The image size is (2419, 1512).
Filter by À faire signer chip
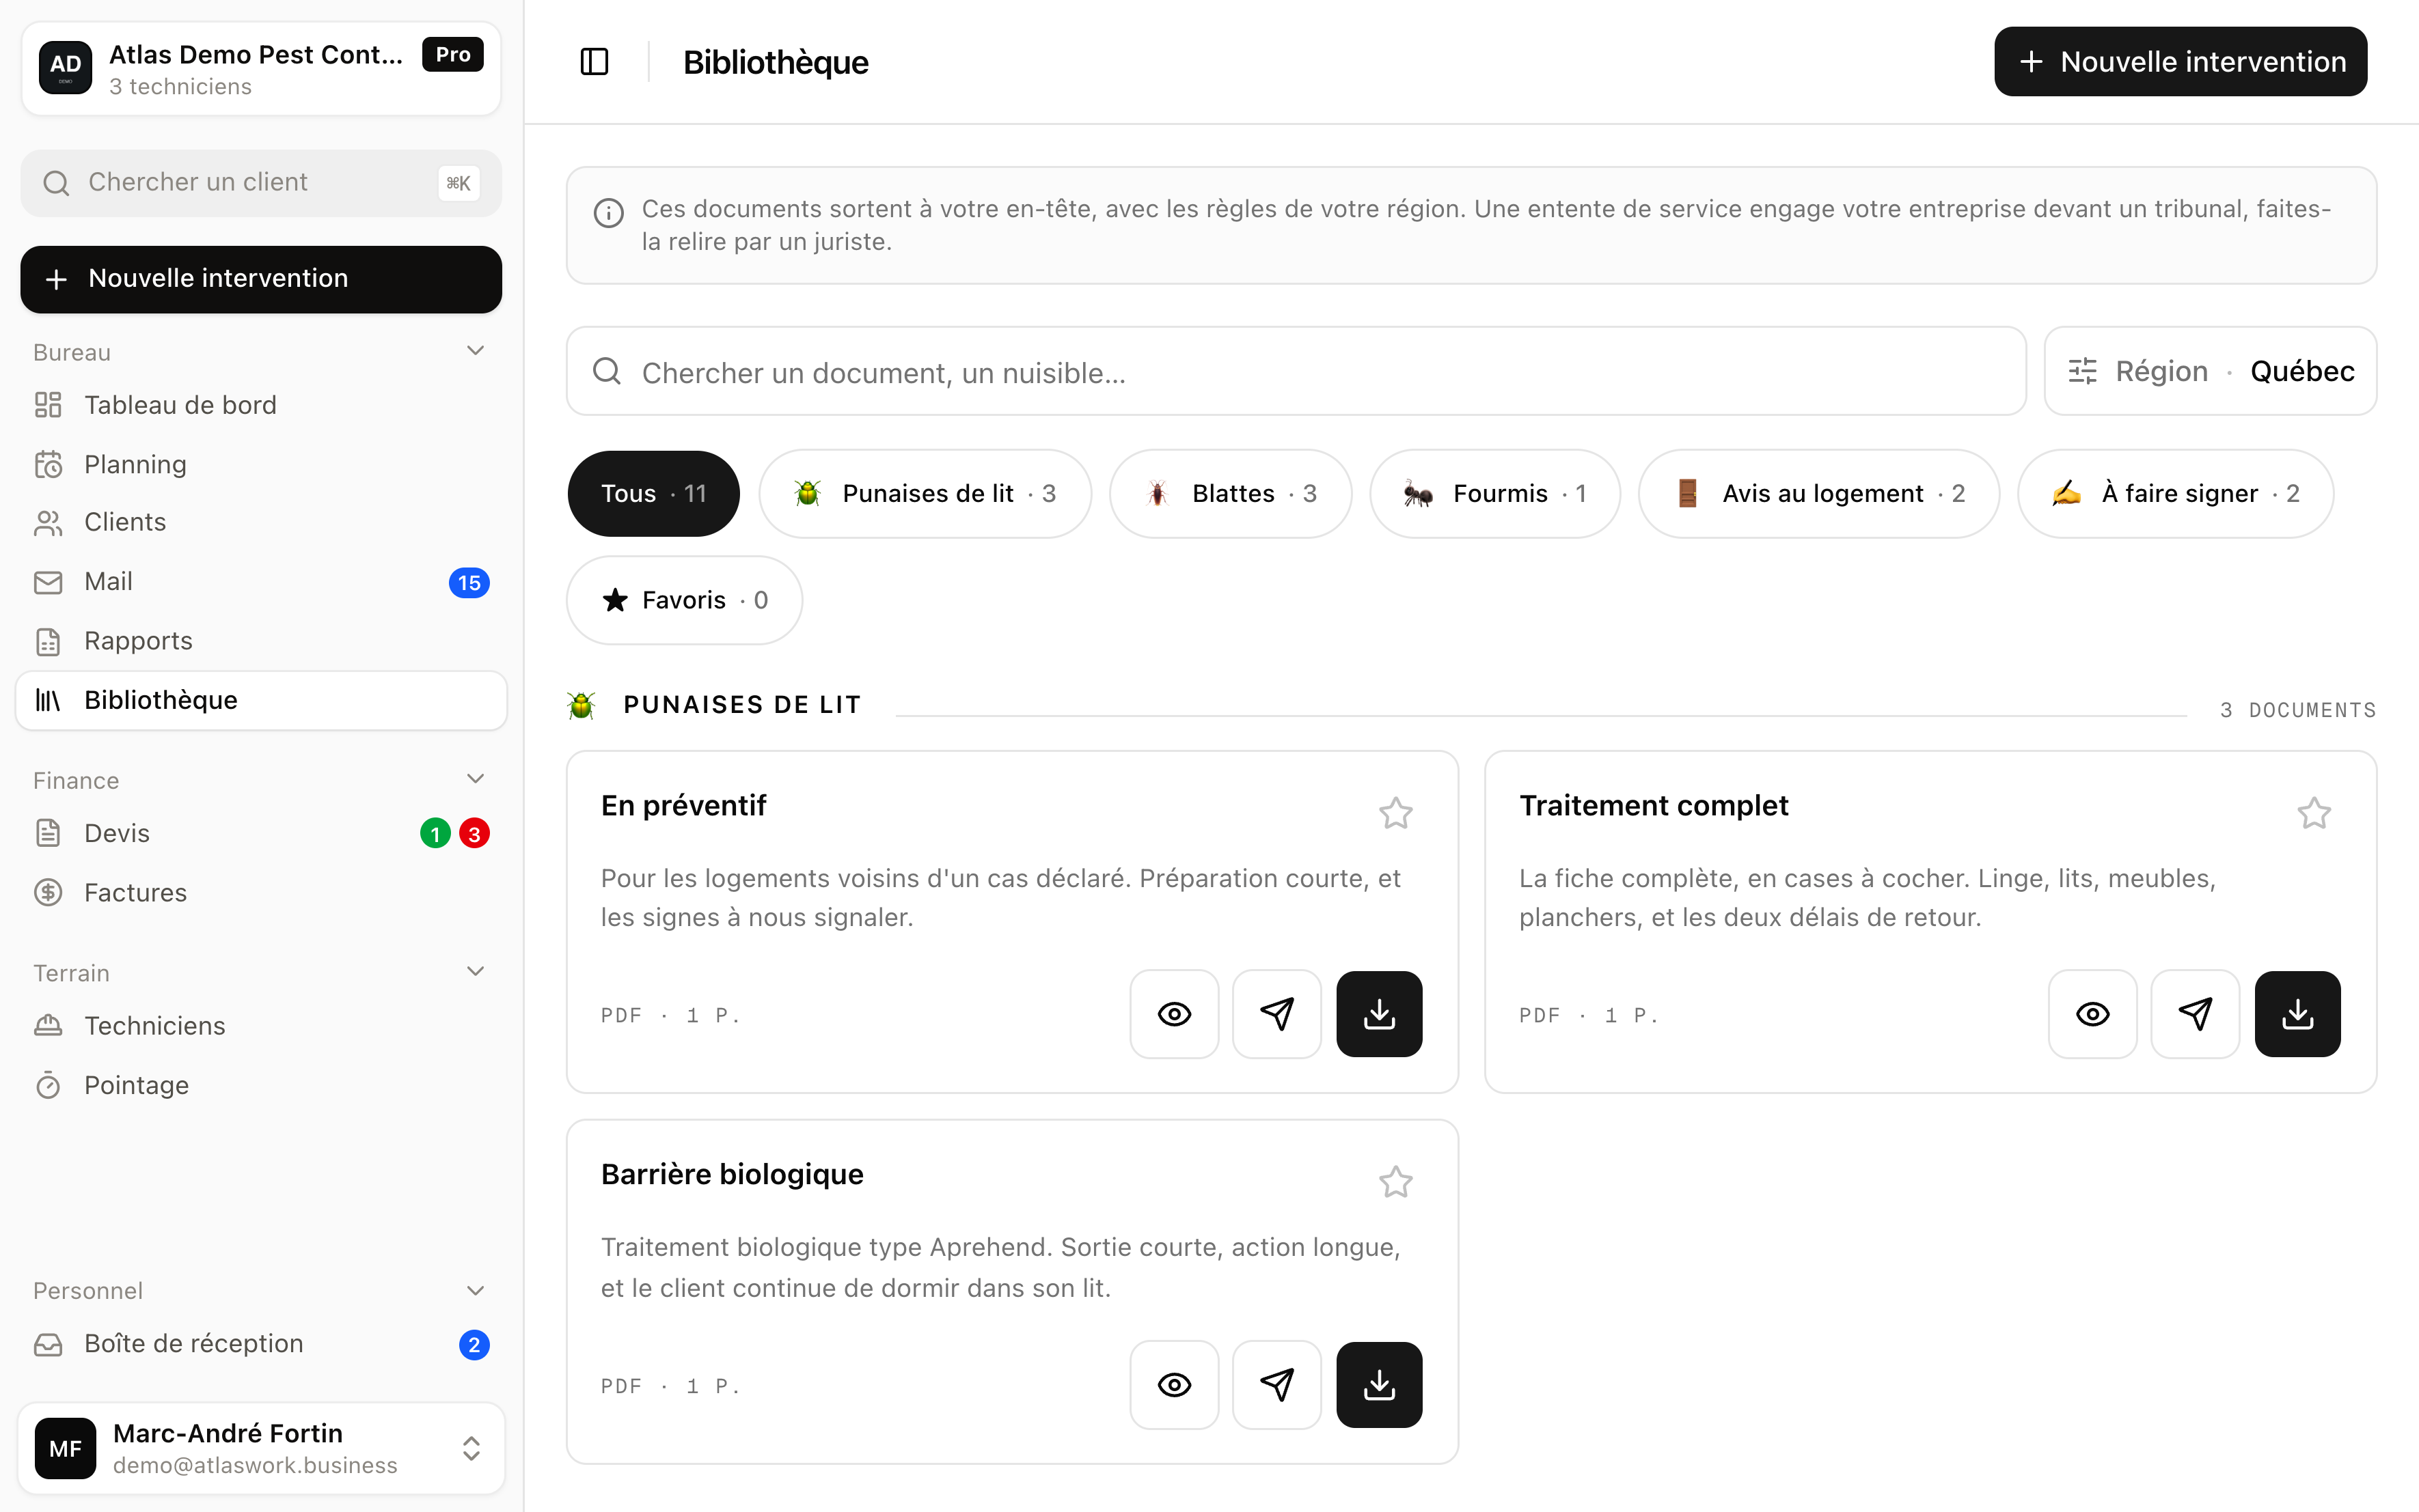click(2175, 494)
